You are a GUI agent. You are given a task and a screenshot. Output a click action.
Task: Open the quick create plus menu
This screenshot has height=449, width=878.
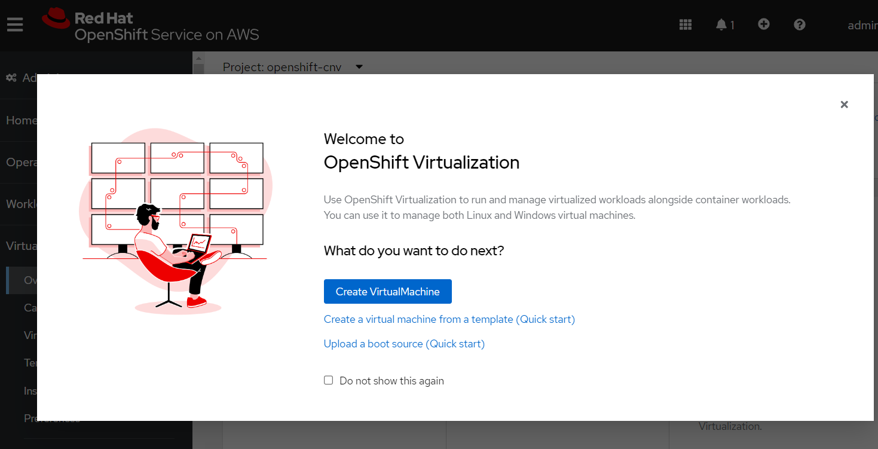[763, 25]
